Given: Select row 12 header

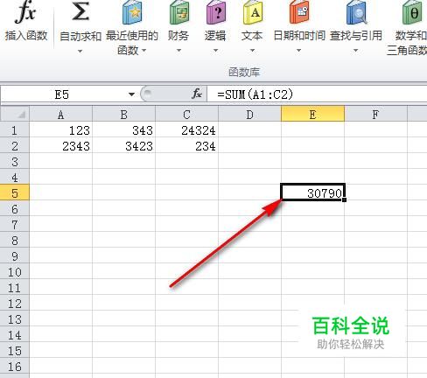Looking at the screenshot, I should point(15,304).
